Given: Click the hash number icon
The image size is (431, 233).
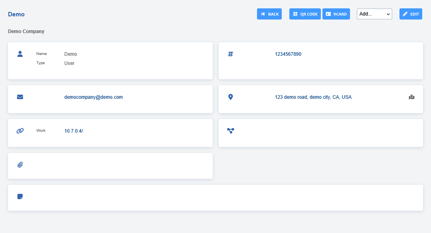Looking at the screenshot, I should click(x=230, y=54).
